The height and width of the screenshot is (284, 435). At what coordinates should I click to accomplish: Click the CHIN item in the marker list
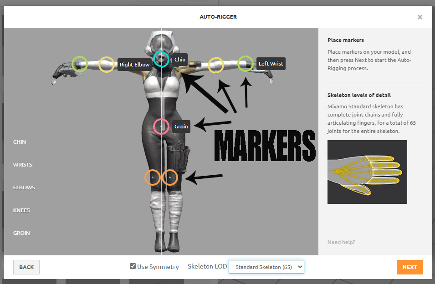coord(20,142)
